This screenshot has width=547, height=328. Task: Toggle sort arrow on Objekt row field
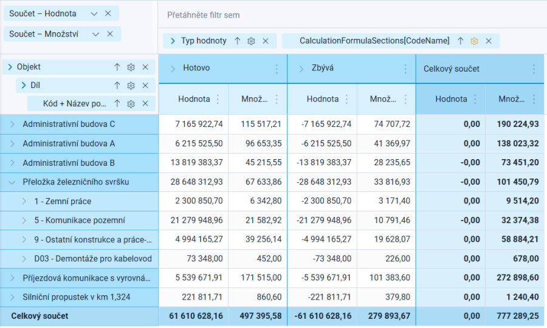click(x=117, y=67)
